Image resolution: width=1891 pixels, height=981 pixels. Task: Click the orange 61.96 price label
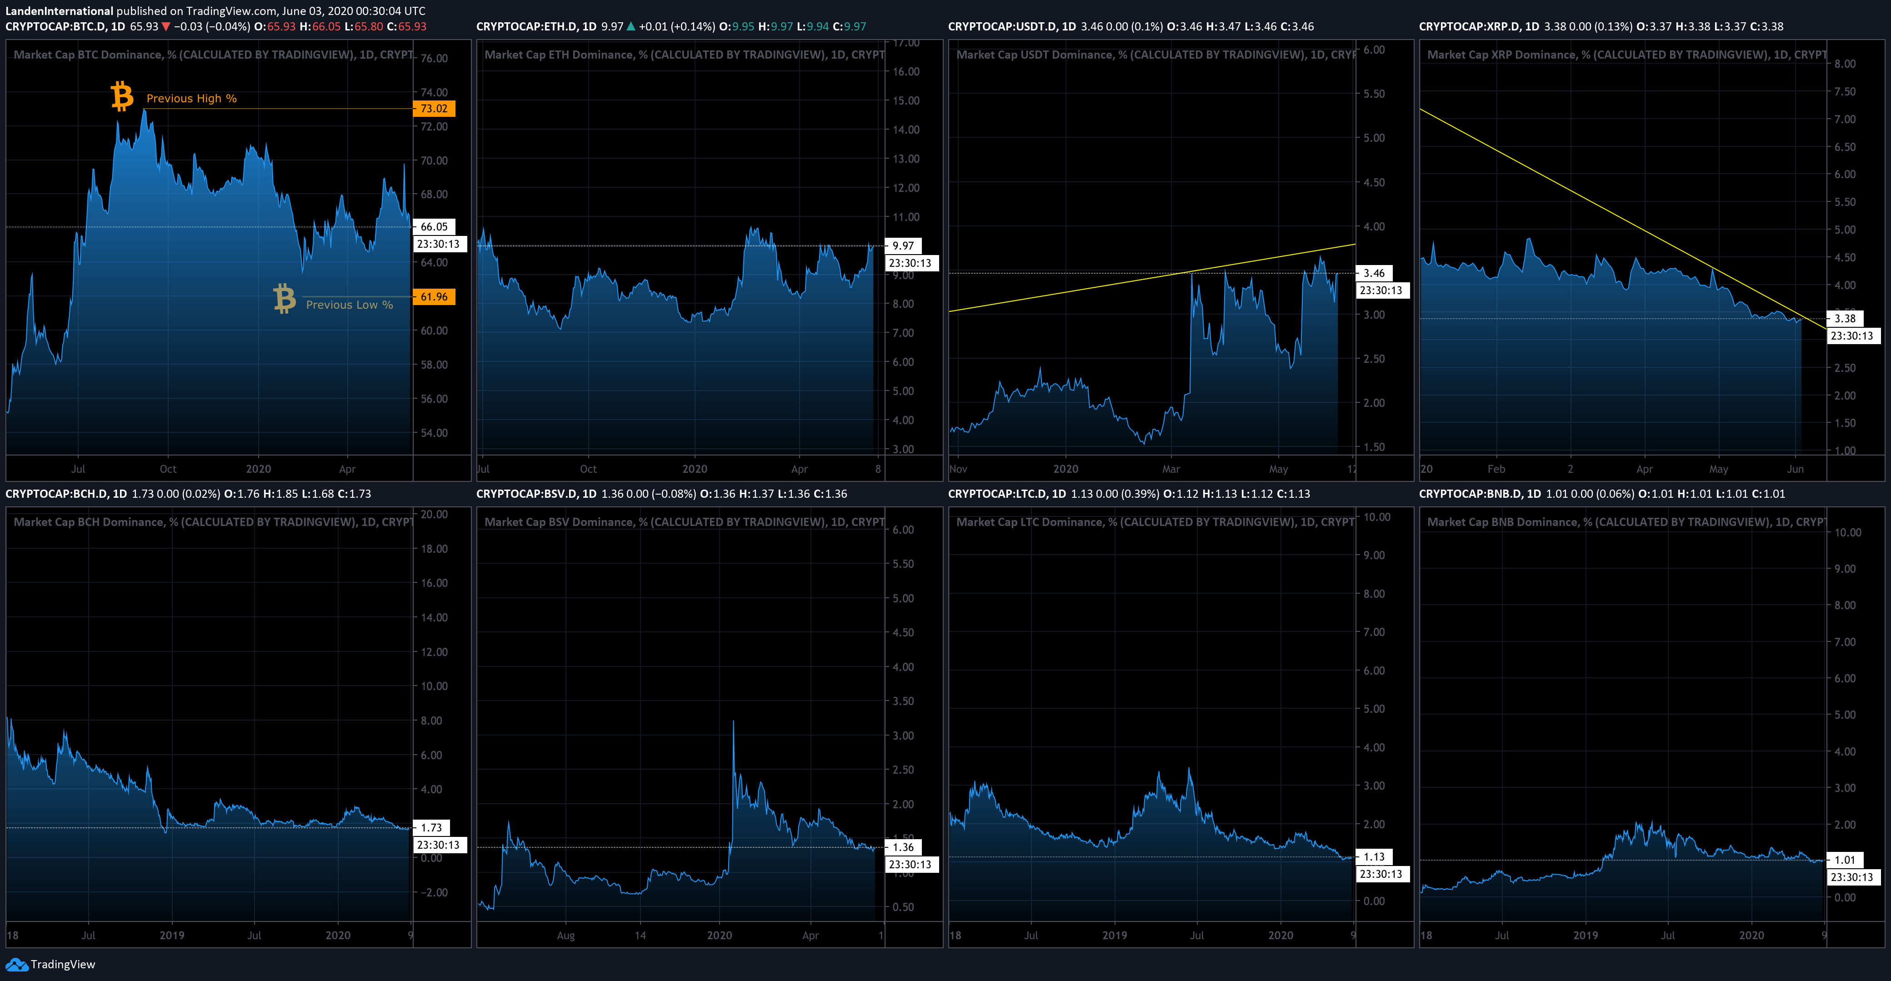coord(434,297)
